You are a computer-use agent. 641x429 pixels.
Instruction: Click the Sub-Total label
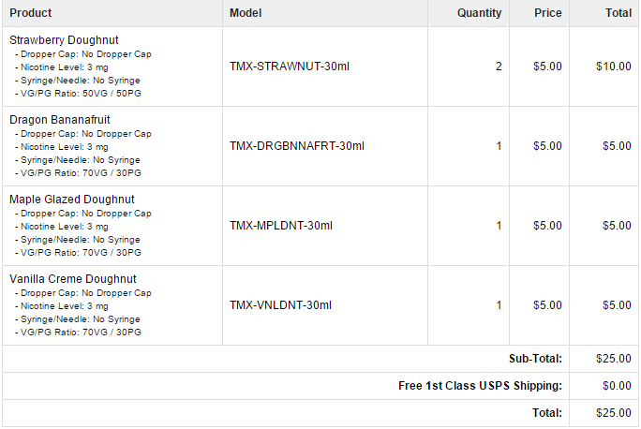tap(535, 359)
